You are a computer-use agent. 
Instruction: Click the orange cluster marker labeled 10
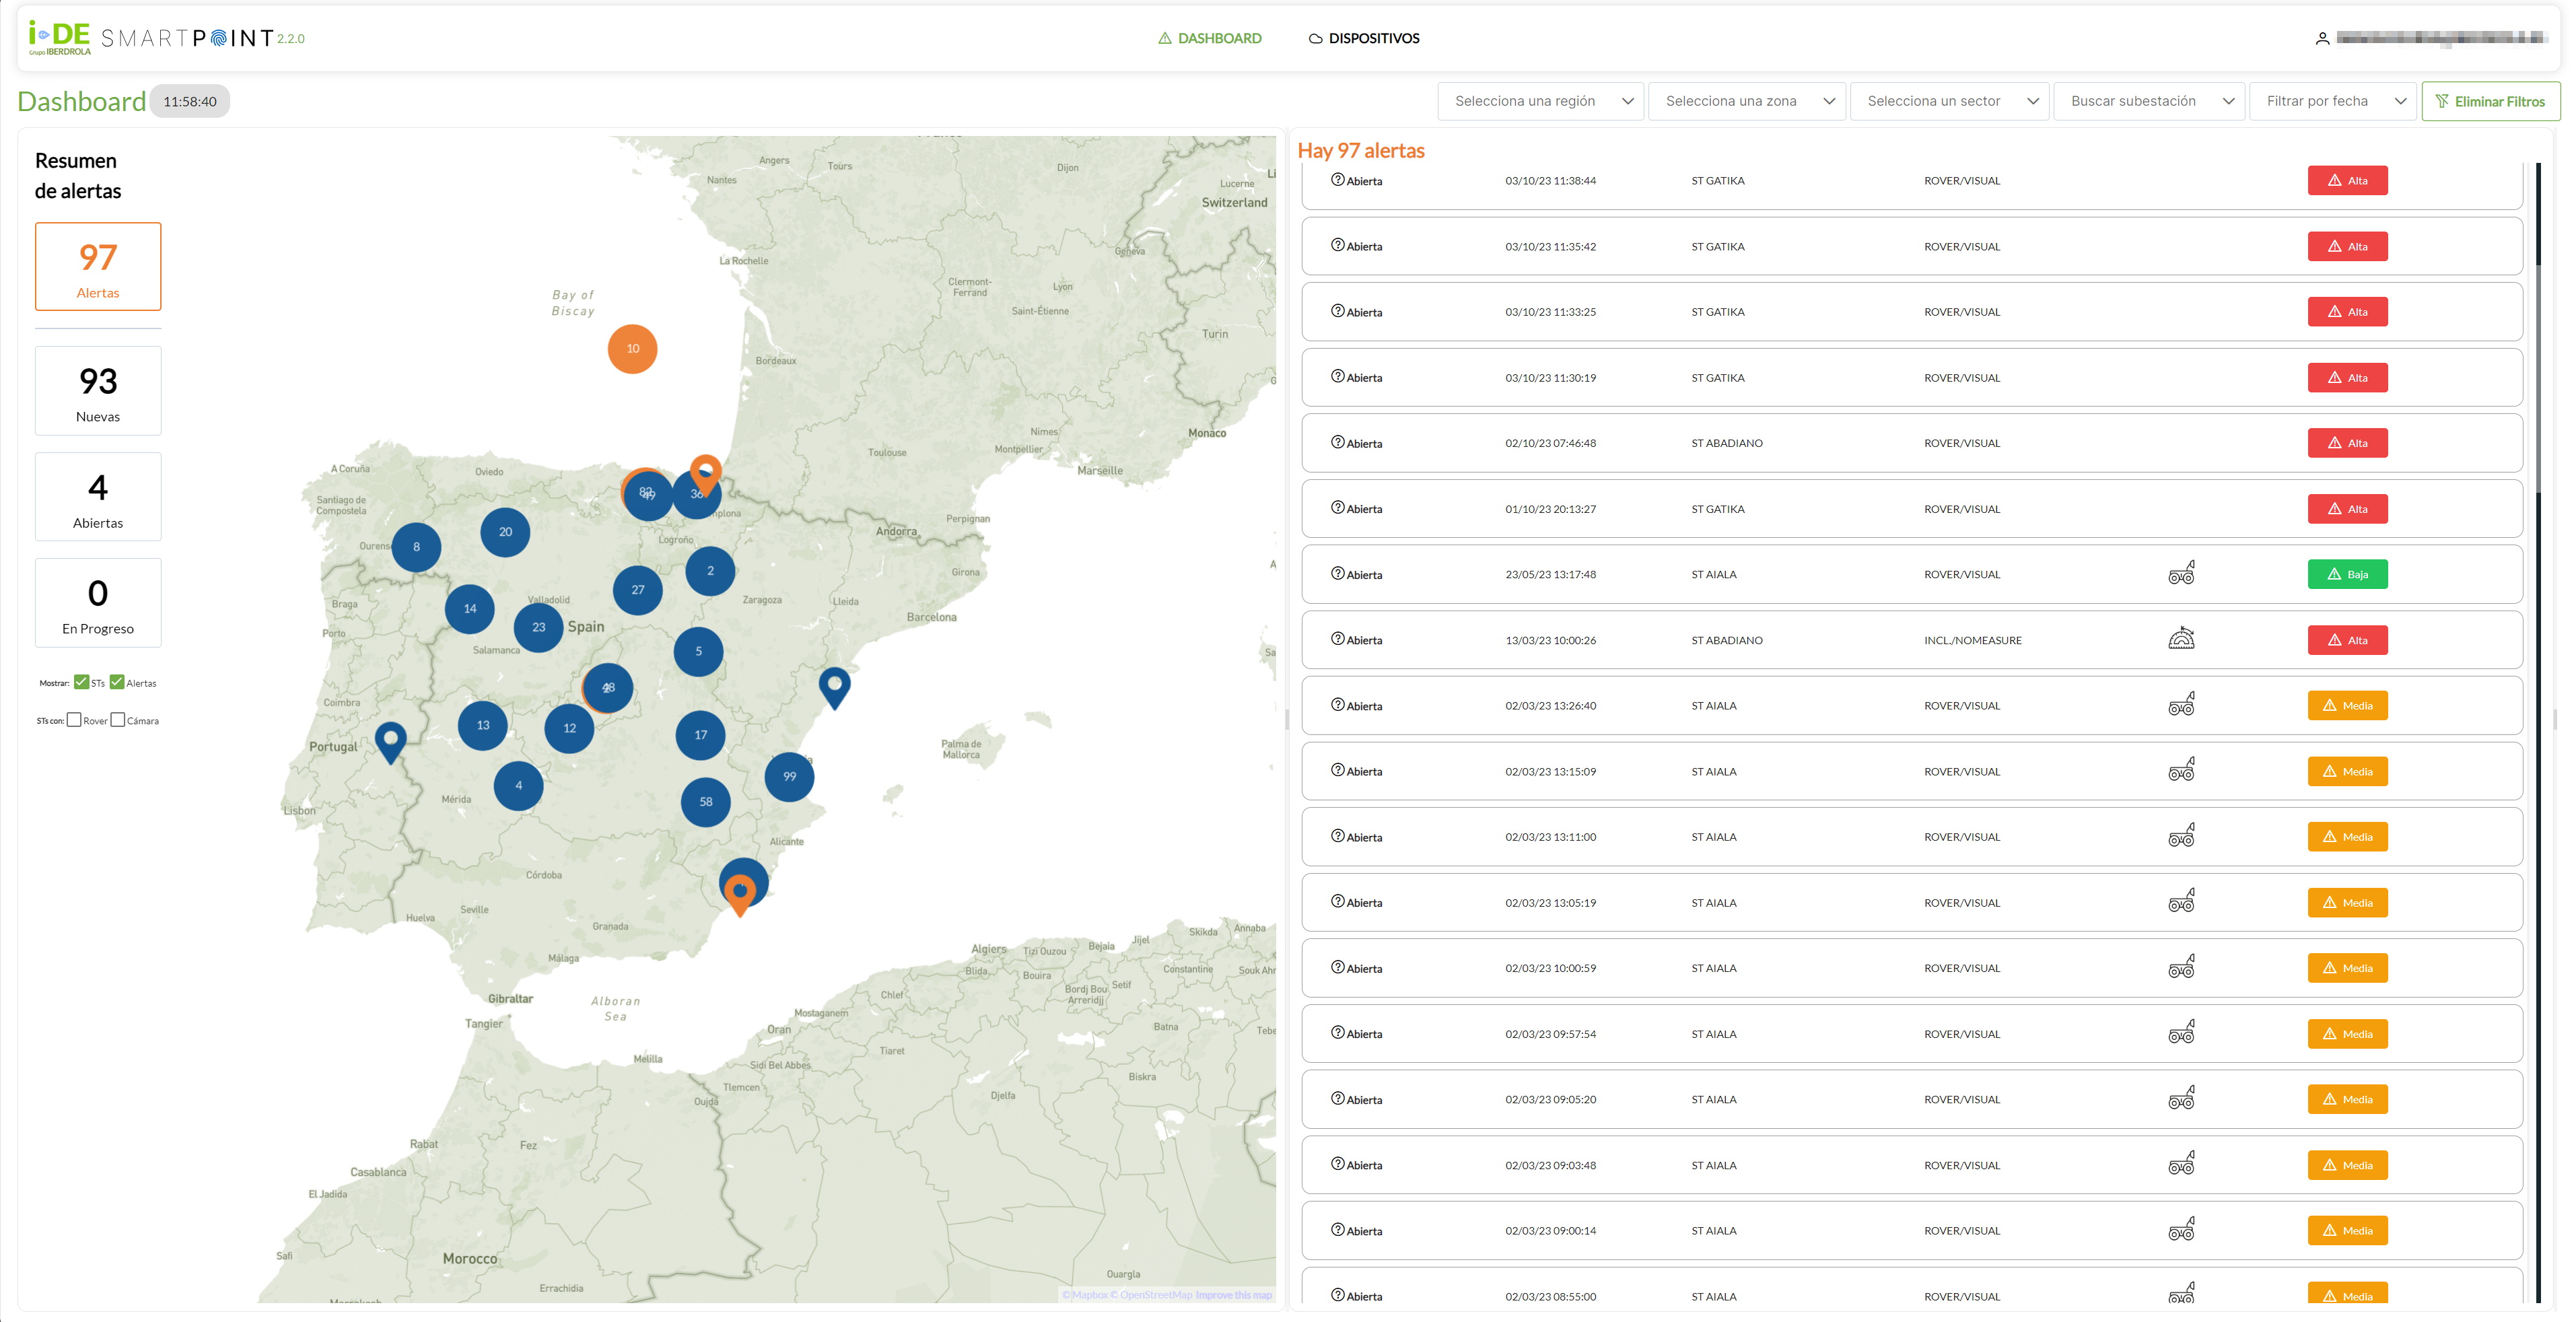click(632, 349)
